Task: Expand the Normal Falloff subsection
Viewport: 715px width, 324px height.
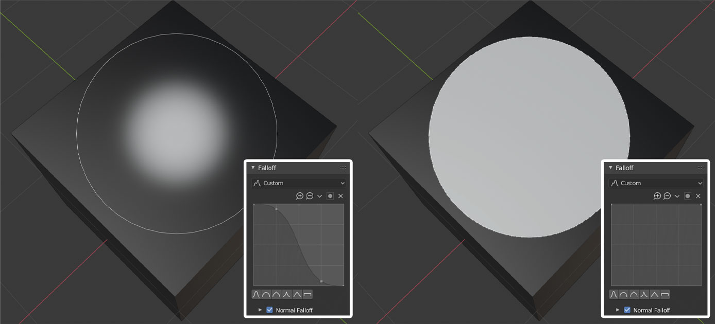Action: [x=260, y=310]
